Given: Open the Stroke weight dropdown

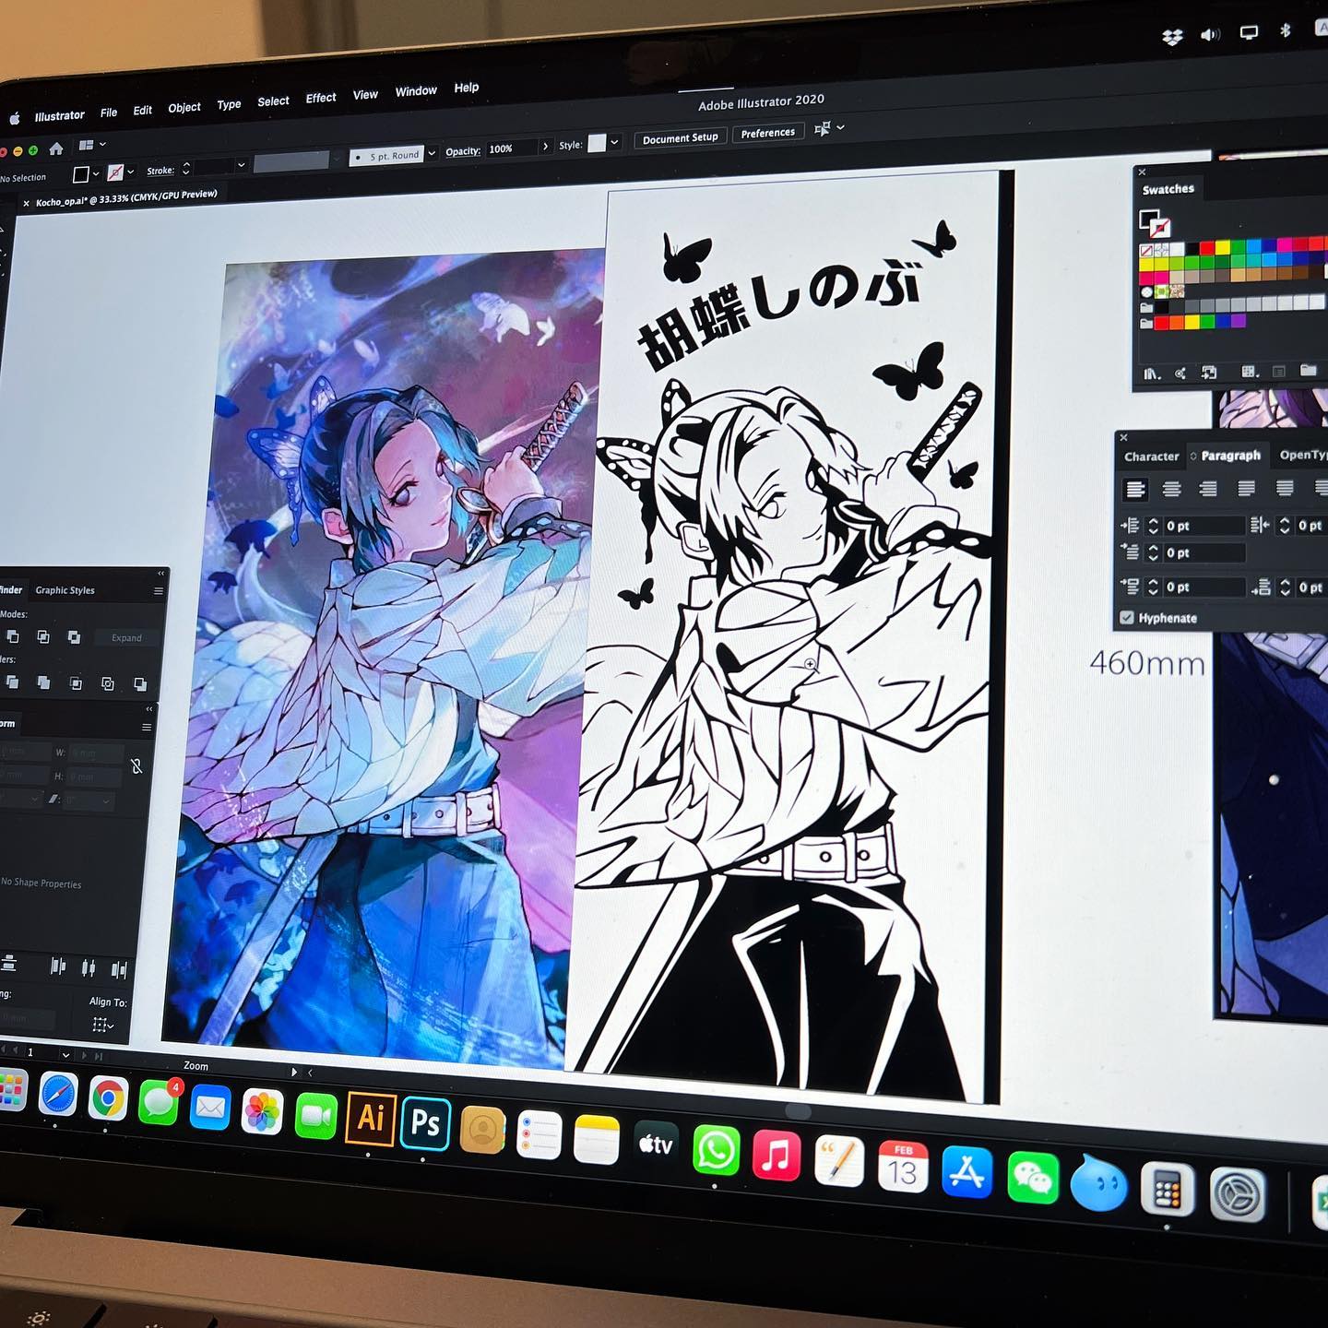Looking at the screenshot, I should tap(242, 165).
